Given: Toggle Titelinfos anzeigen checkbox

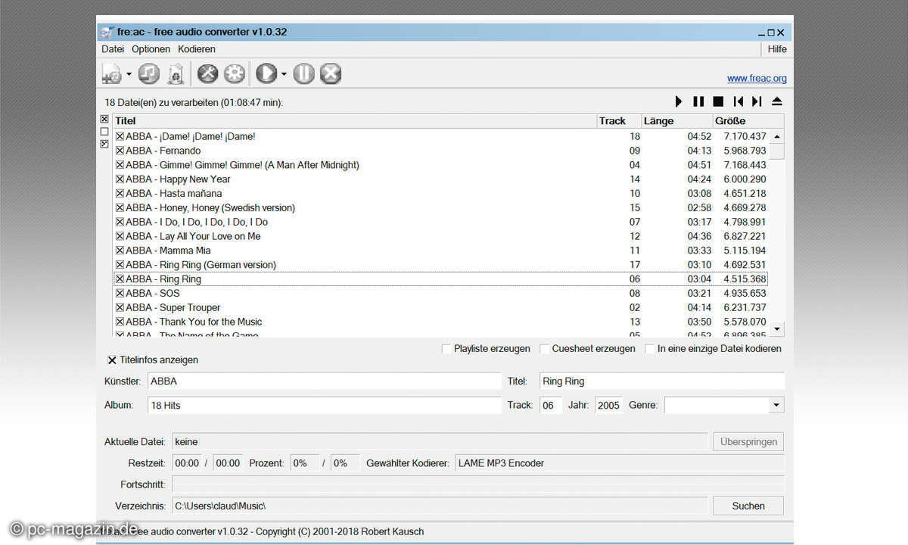Looking at the screenshot, I should (112, 360).
